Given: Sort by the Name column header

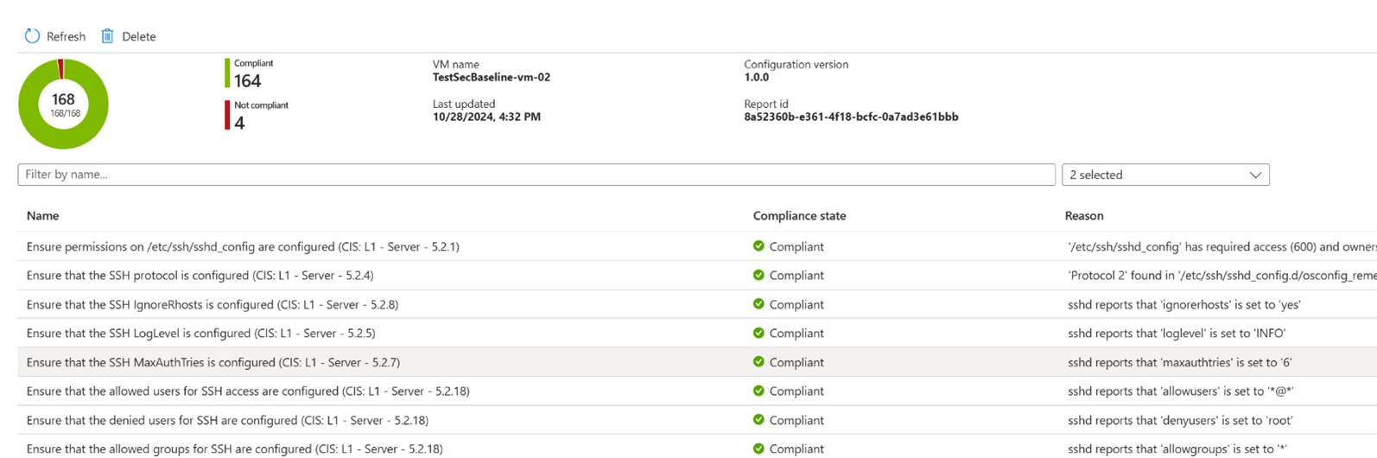Looking at the screenshot, I should tap(42, 216).
